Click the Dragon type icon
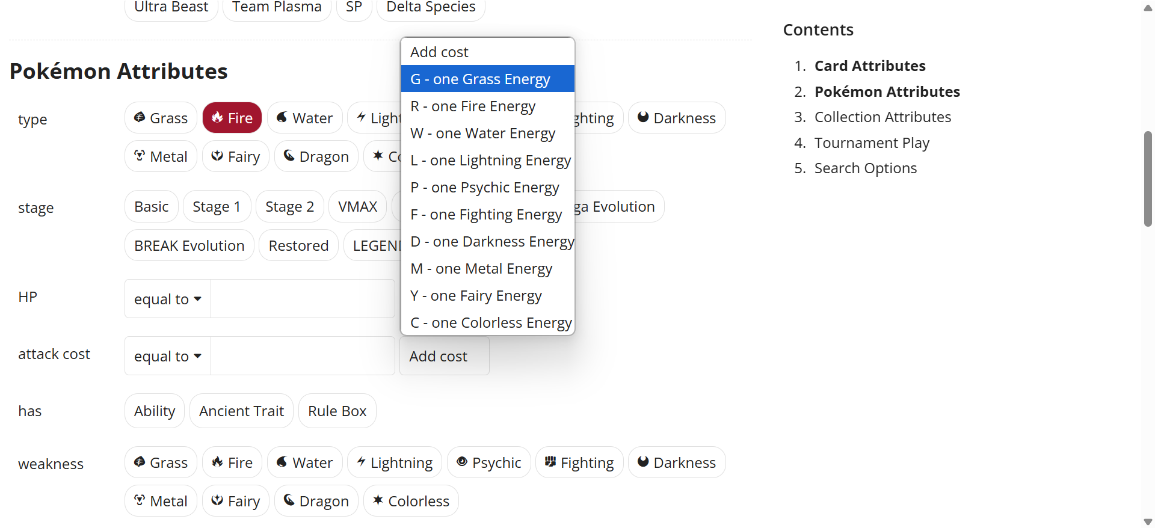The image size is (1155, 528). tap(289, 156)
